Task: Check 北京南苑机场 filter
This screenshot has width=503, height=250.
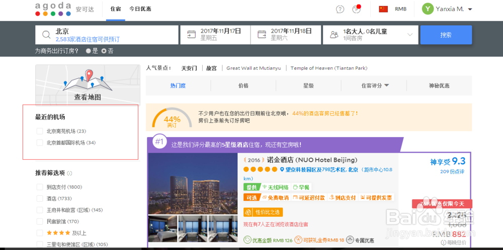Action: 40,131
